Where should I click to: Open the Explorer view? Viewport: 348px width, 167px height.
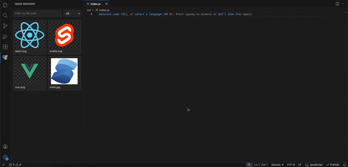coord(5,5)
